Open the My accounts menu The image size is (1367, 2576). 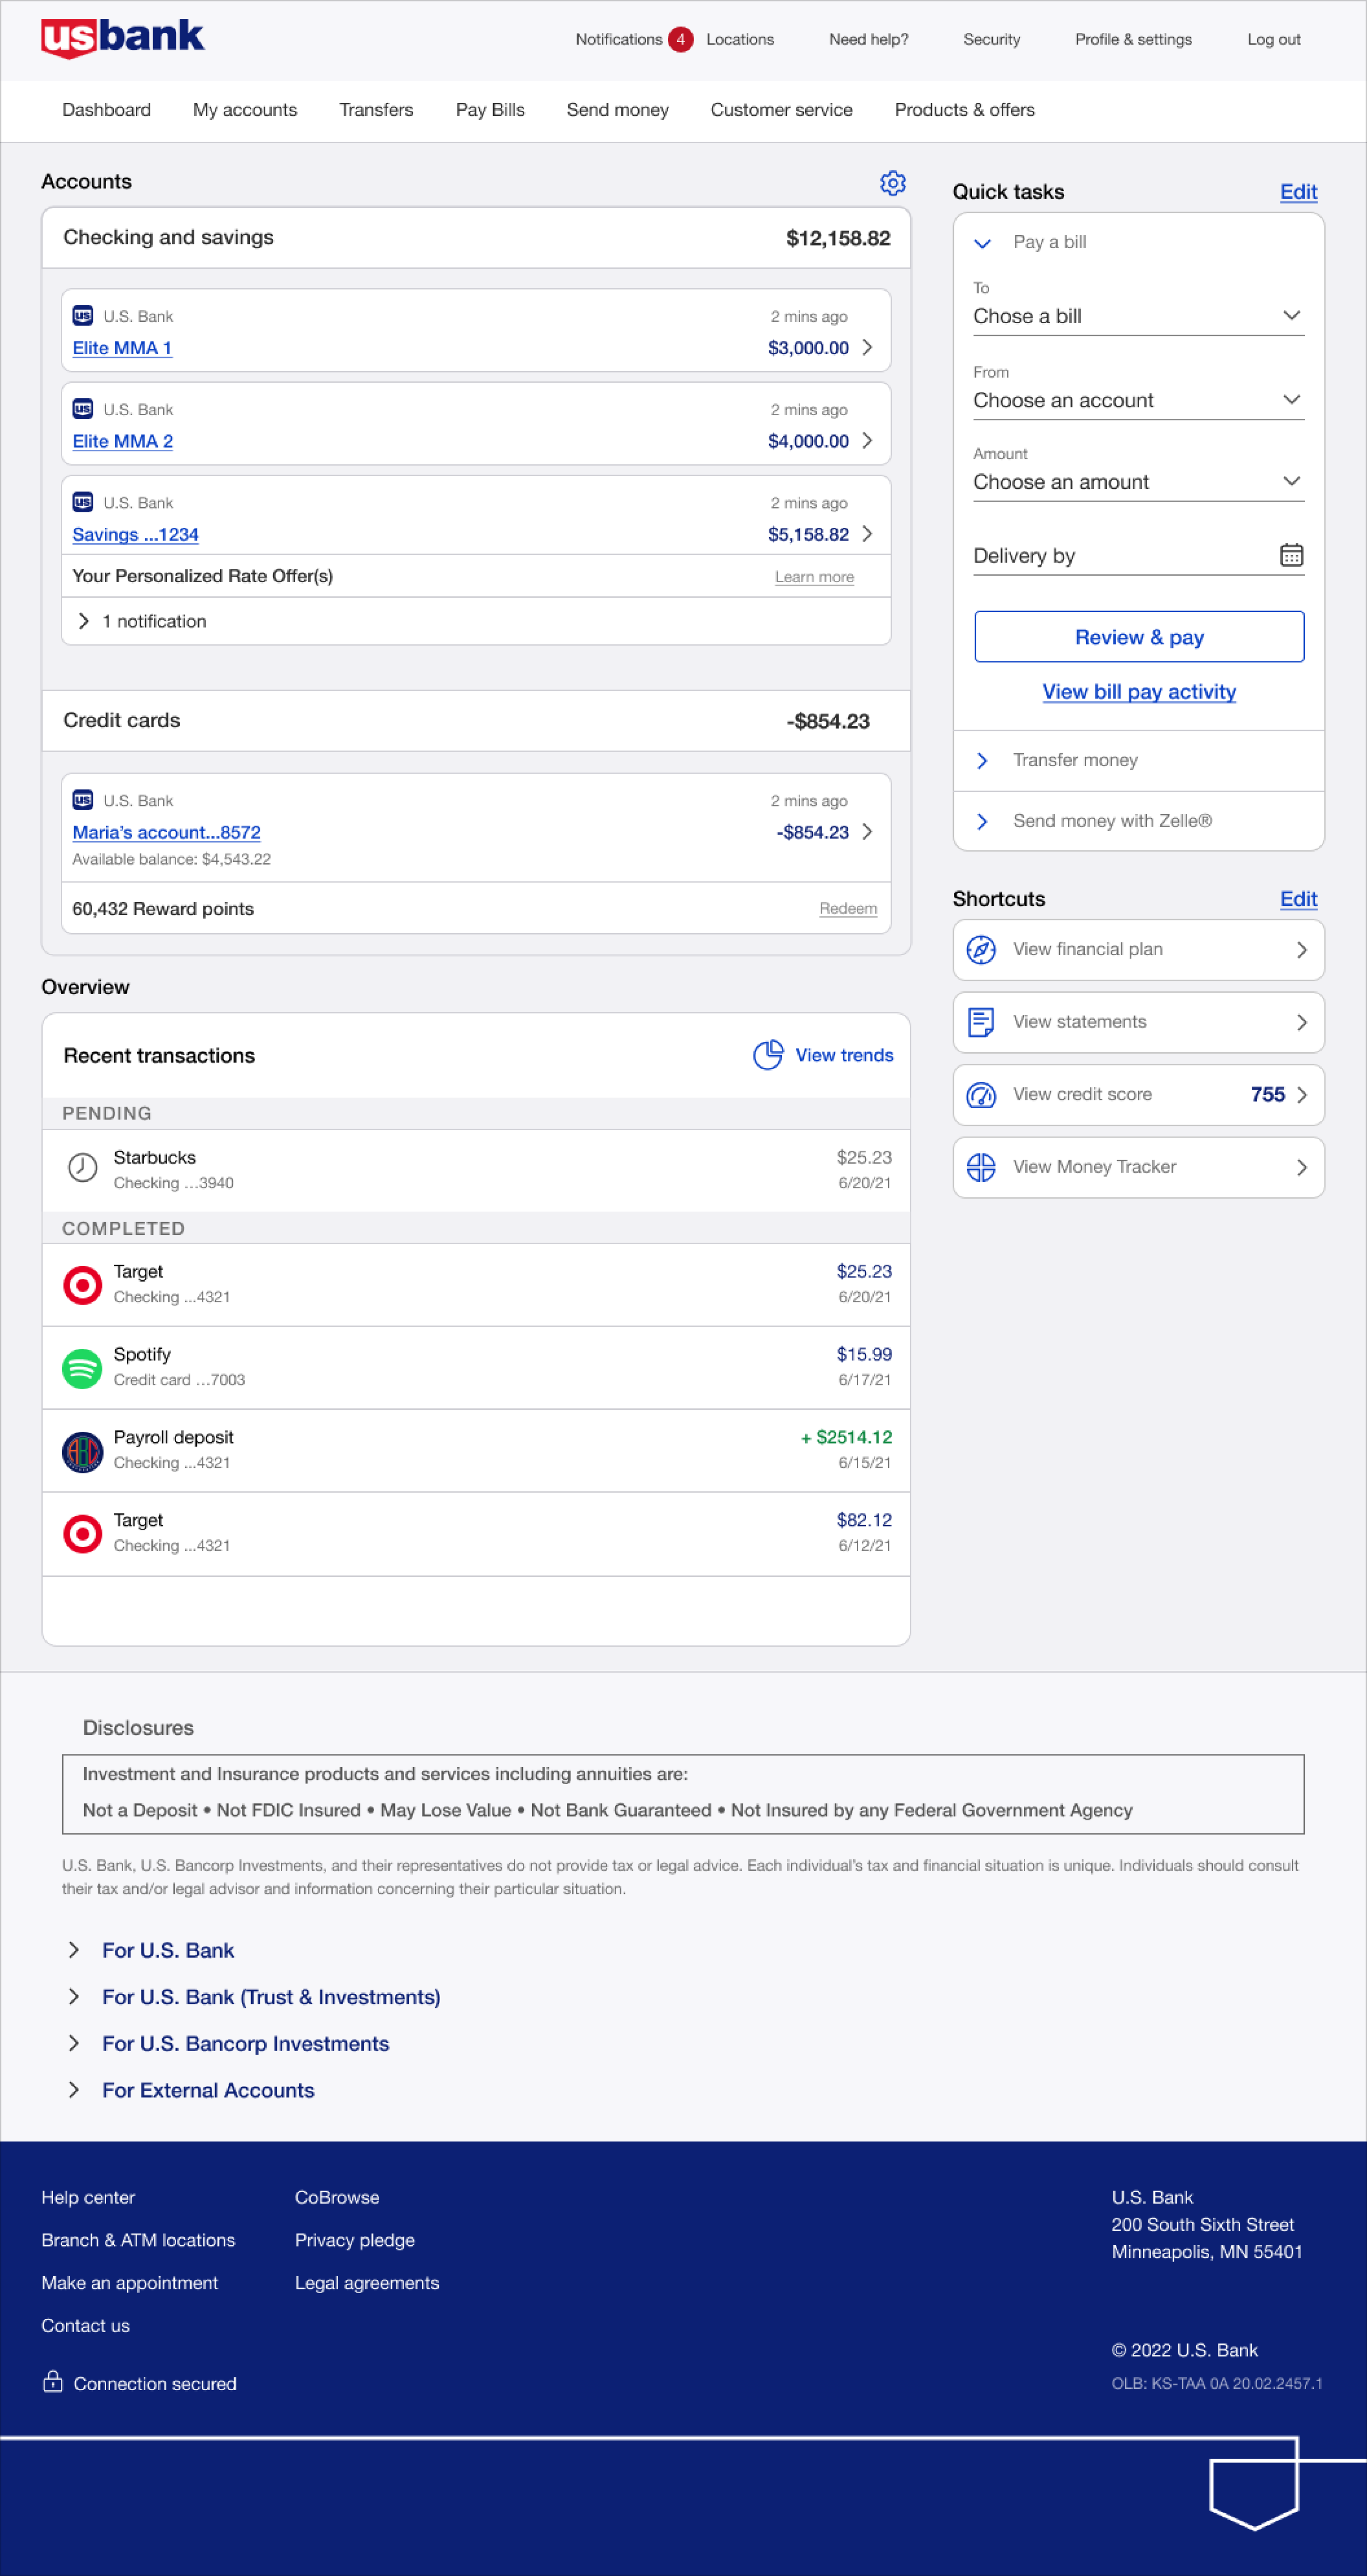pyautogui.click(x=245, y=110)
